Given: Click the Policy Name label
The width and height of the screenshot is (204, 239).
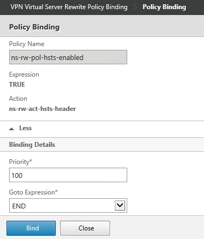Looking at the screenshot, I should tap(27, 44).
